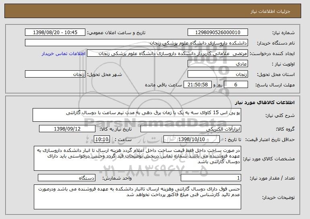The width and height of the screenshot is (310, 219).
Task: Click the quantity field showing 1
Action: coord(211,178)
